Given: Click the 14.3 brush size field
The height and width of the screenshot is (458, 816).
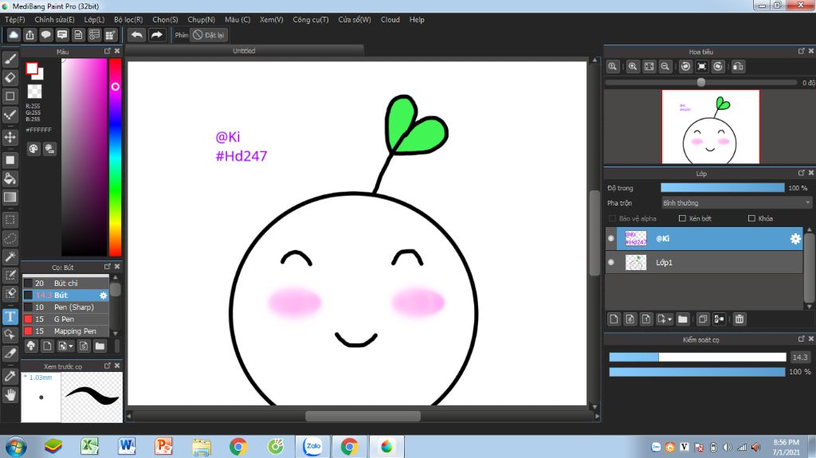Looking at the screenshot, I should (x=800, y=357).
